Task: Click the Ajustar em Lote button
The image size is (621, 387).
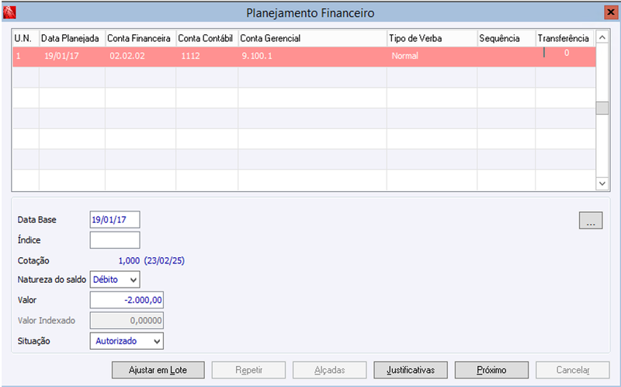Action: (158, 370)
